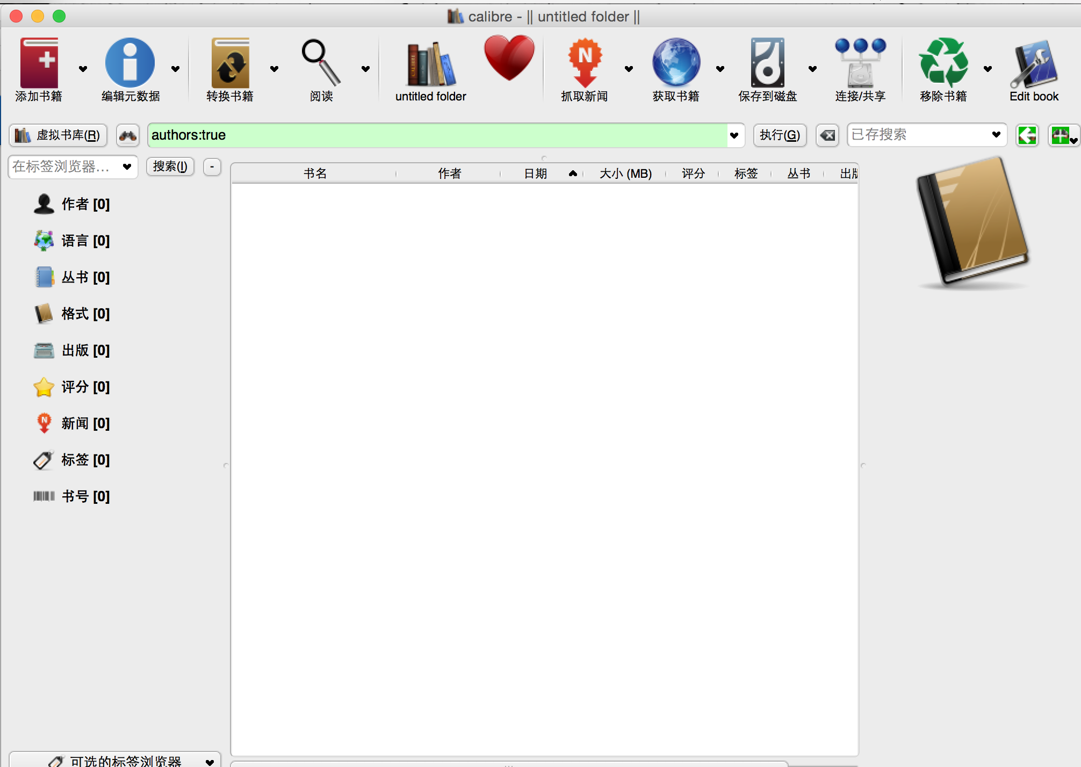Click the Connect/share (连接/共享) icon

860,63
